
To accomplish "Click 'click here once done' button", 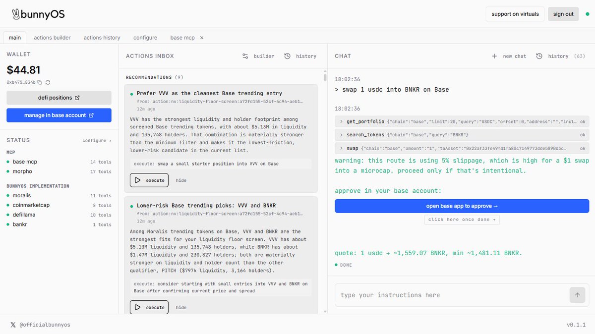I will [x=462, y=220].
